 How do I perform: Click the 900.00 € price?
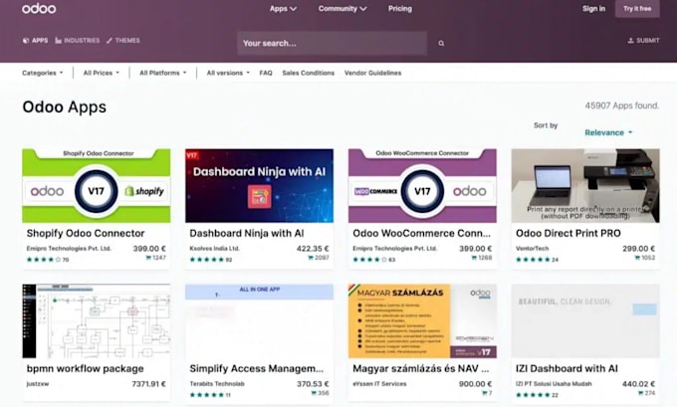[x=475, y=384]
